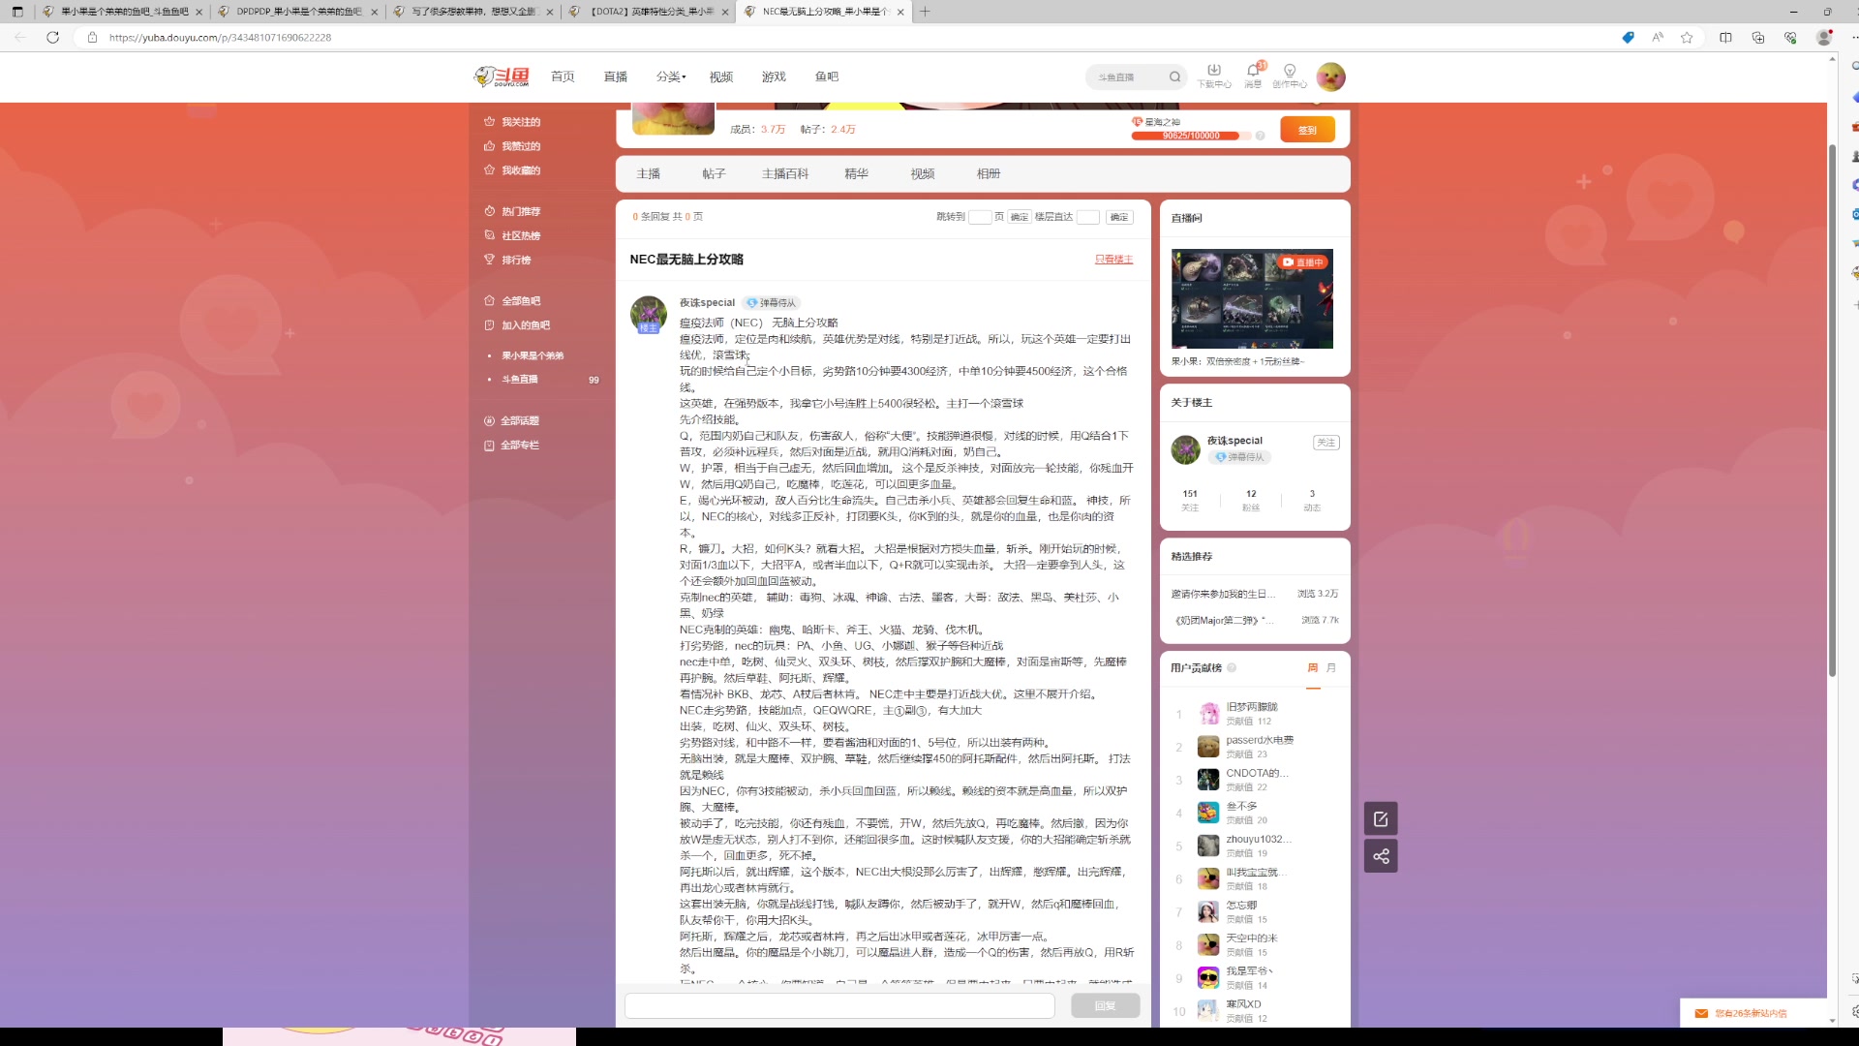The width and height of the screenshot is (1859, 1046).
Task: Click the 签到 sign-in button
Action: pyautogui.click(x=1307, y=129)
